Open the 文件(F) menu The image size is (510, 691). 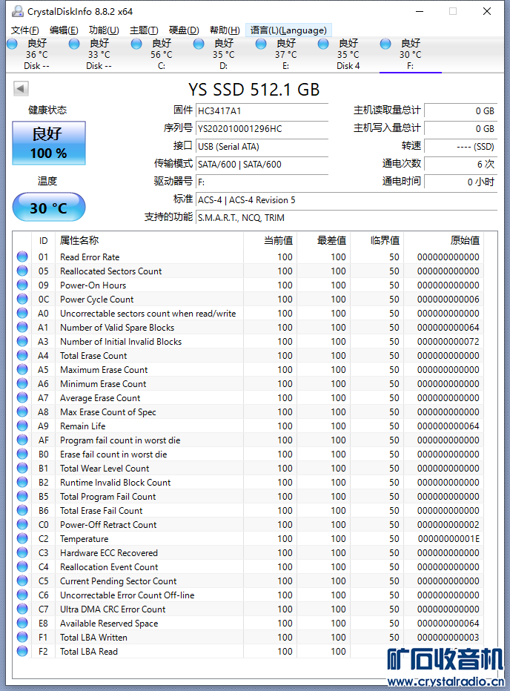[x=24, y=30]
